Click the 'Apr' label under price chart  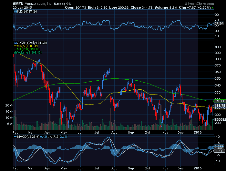(x=47, y=132)
